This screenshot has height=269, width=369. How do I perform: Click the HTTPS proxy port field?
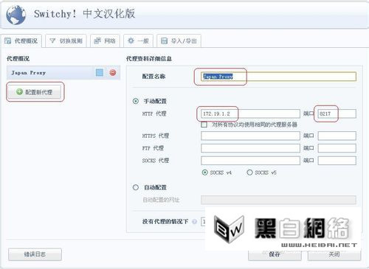[x=337, y=136]
